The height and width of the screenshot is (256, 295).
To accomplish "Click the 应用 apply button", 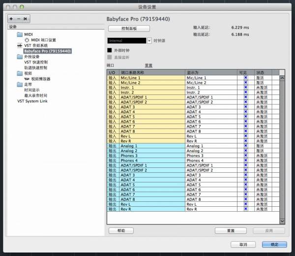I will tap(269, 230).
